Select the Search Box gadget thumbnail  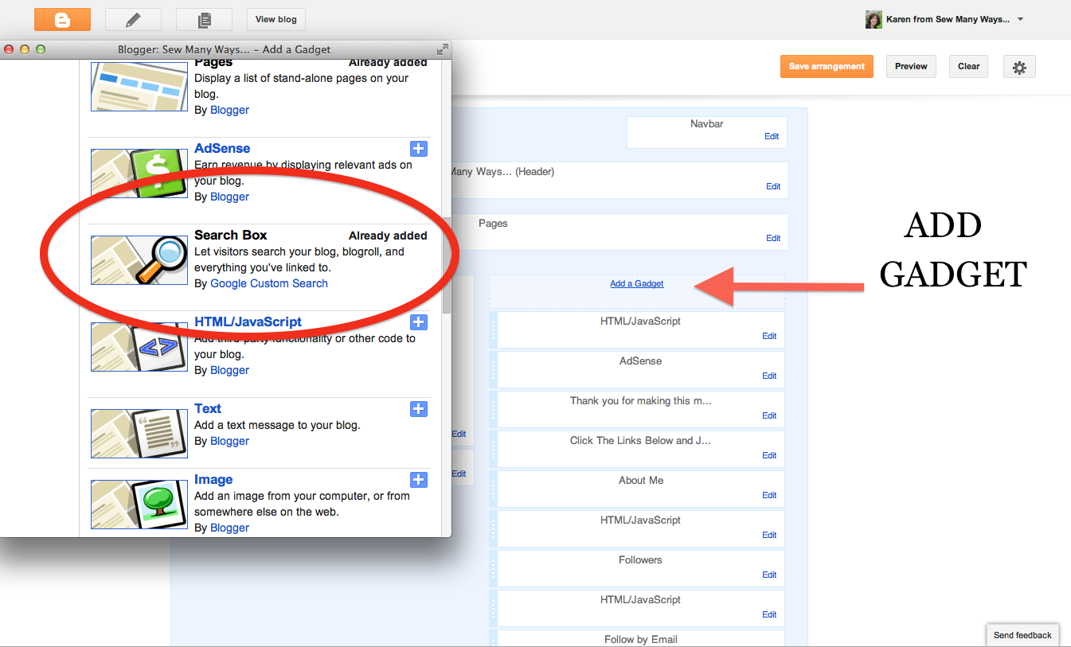pos(139,260)
